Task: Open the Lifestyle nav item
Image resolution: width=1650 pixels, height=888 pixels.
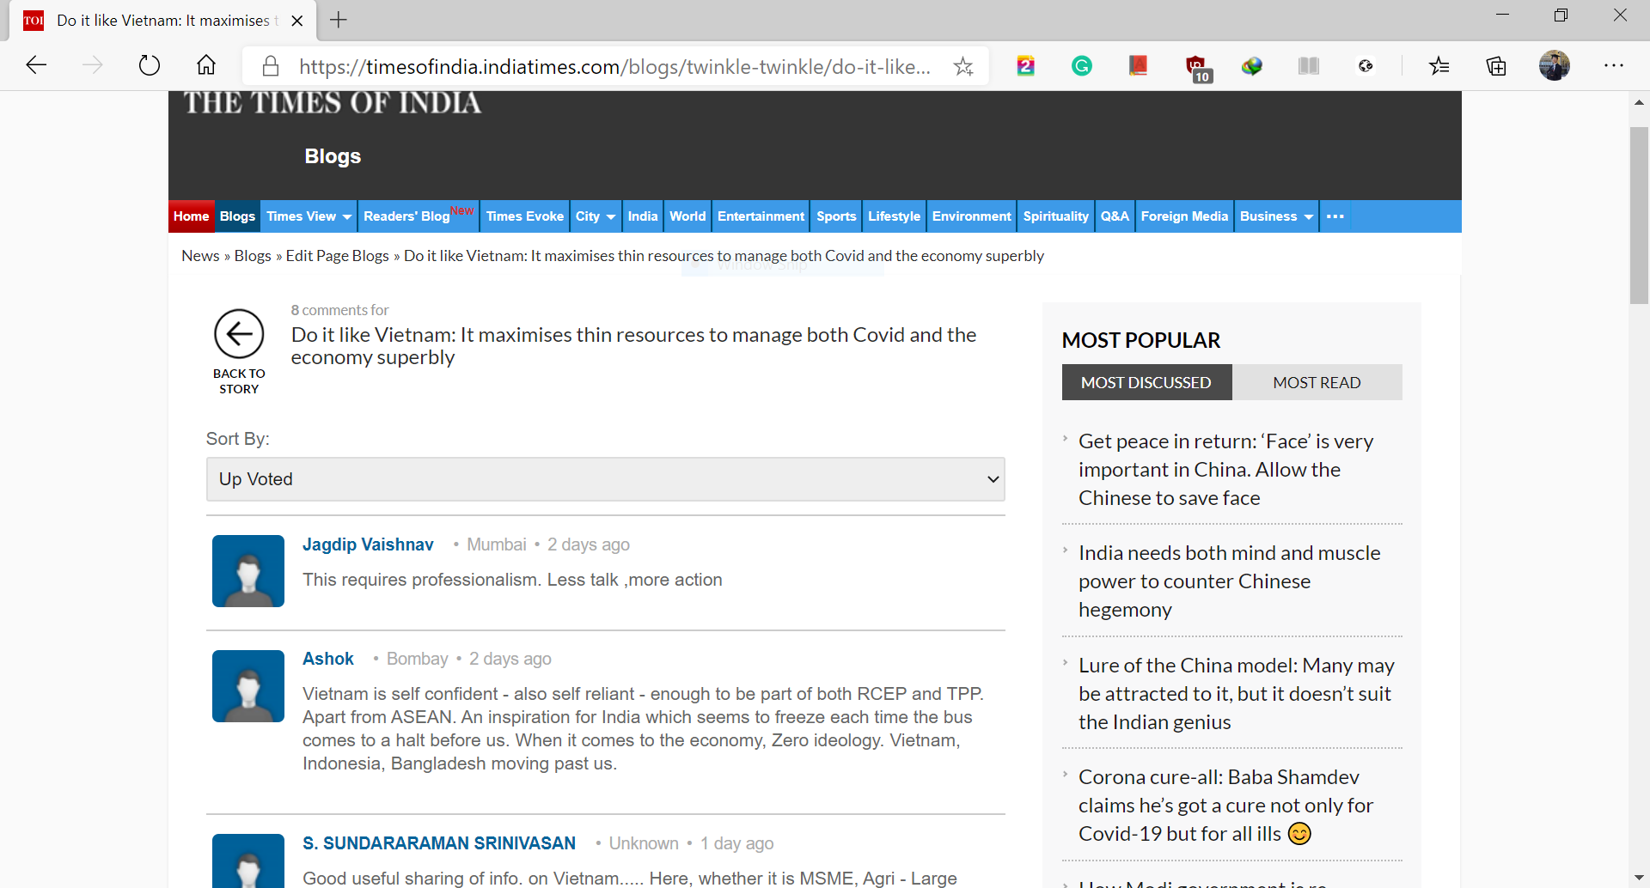Action: pos(894,216)
